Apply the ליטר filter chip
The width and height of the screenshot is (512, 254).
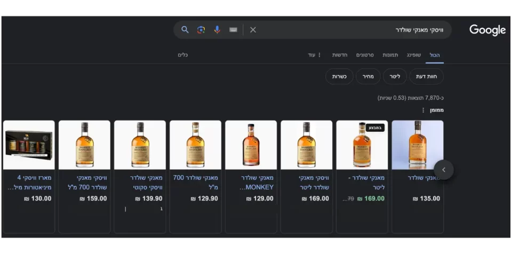pyautogui.click(x=395, y=76)
